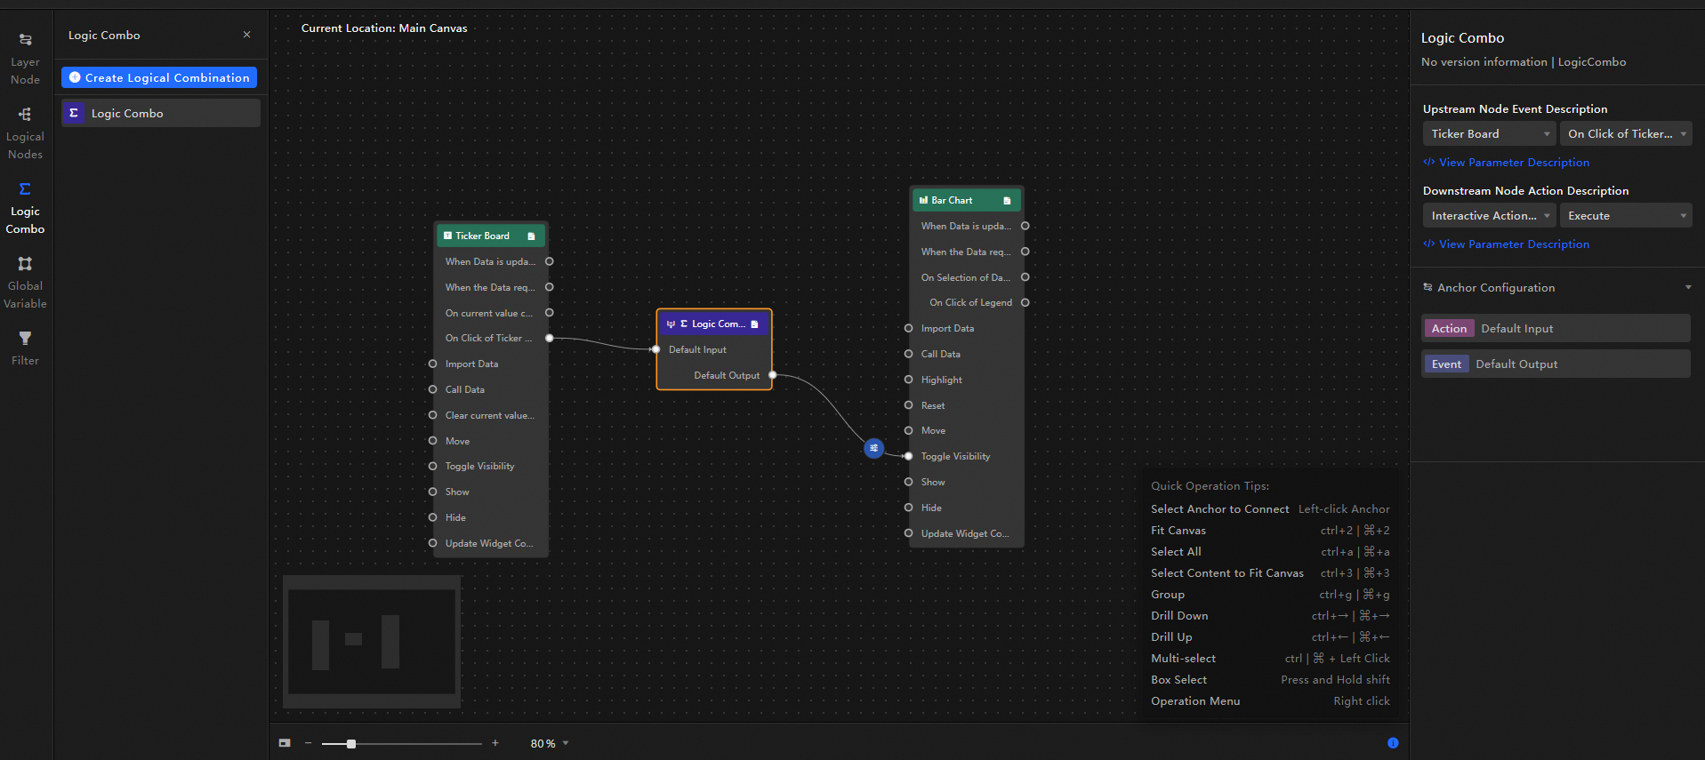
Task: Click Bar Chart's 'When the Data req...' output anchor
Action: click(1025, 252)
